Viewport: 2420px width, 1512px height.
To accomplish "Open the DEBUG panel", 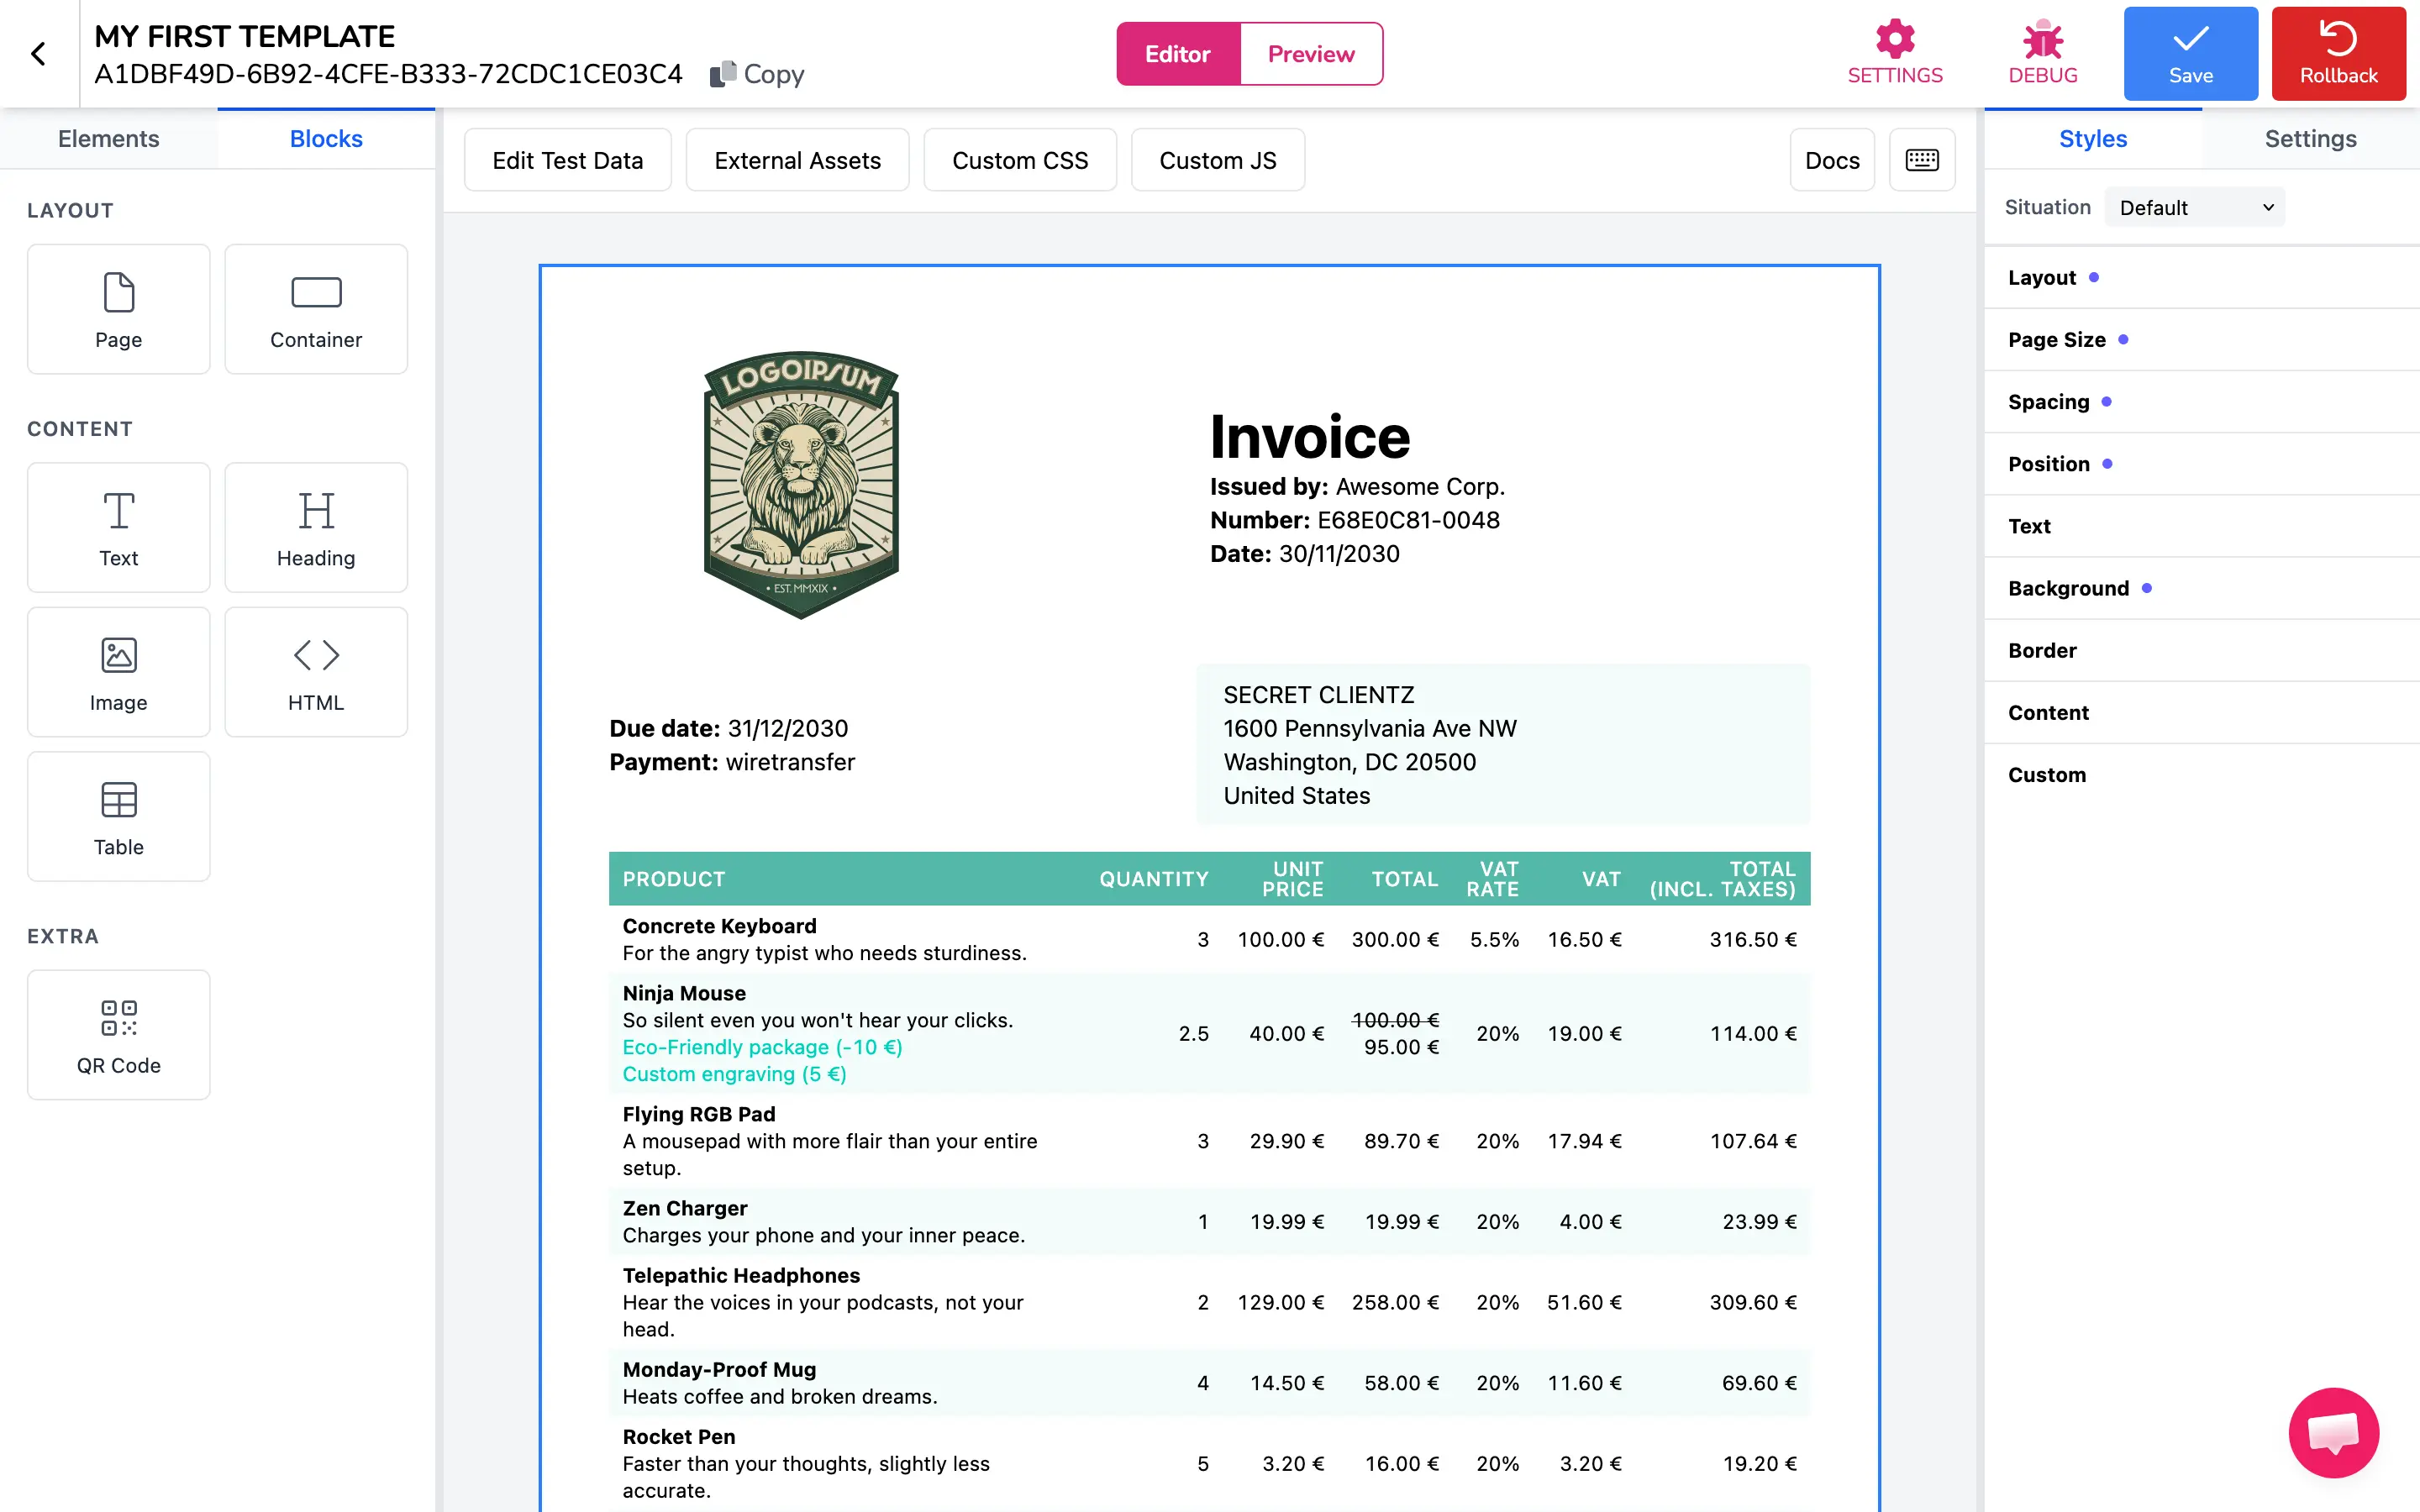I will click(2042, 52).
